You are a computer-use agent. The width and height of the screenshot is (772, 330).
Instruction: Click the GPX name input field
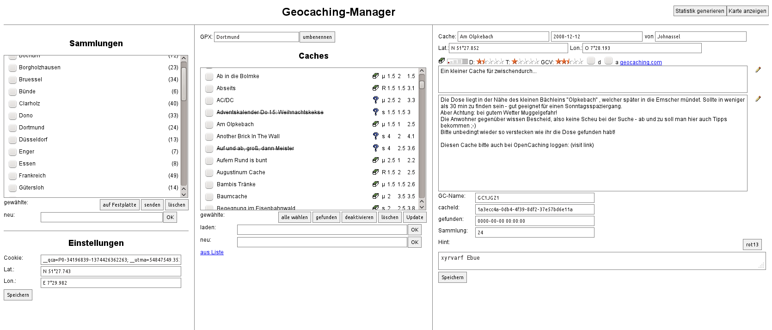pyautogui.click(x=257, y=37)
